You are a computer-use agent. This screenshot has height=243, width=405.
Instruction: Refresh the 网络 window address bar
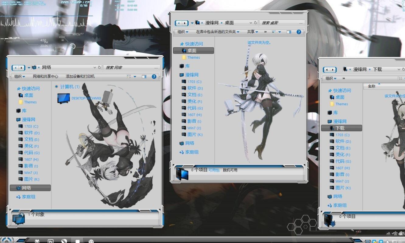(x=99, y=68)
